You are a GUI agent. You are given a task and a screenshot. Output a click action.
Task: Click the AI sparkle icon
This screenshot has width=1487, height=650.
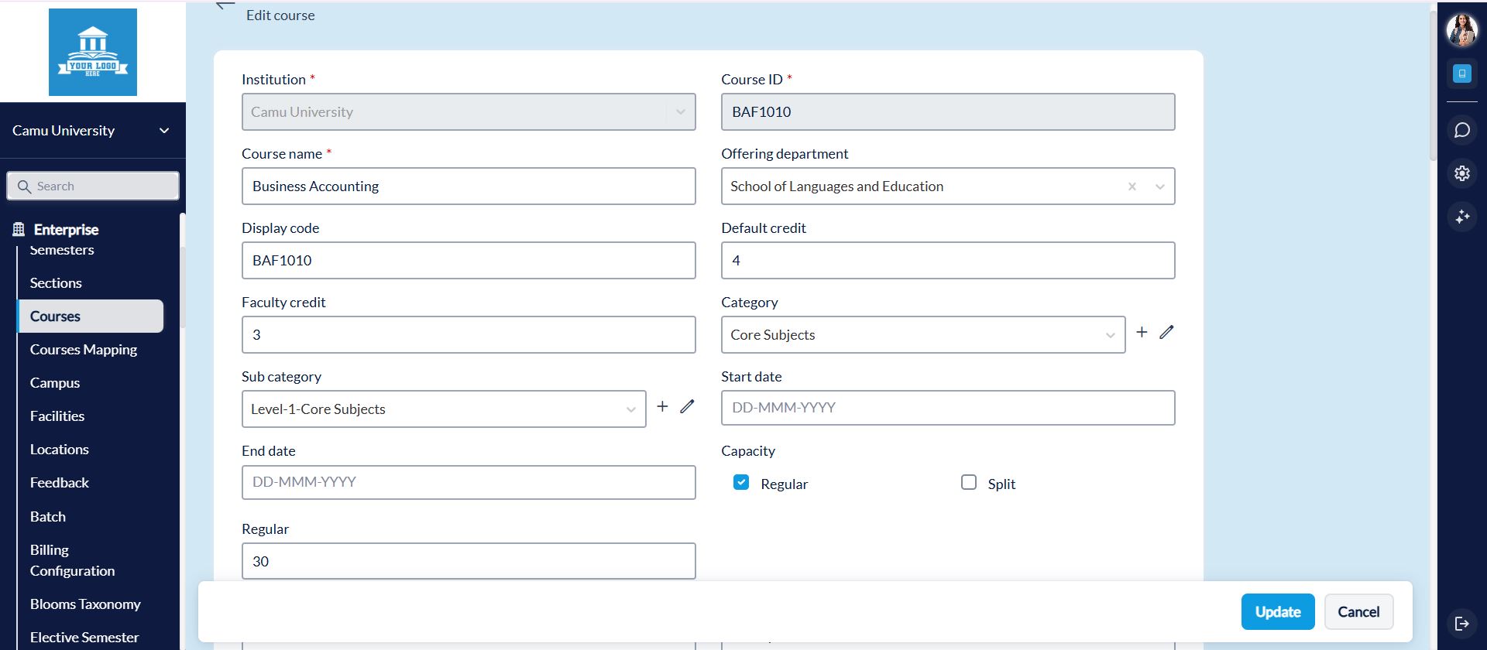(x=1461, y=217)
